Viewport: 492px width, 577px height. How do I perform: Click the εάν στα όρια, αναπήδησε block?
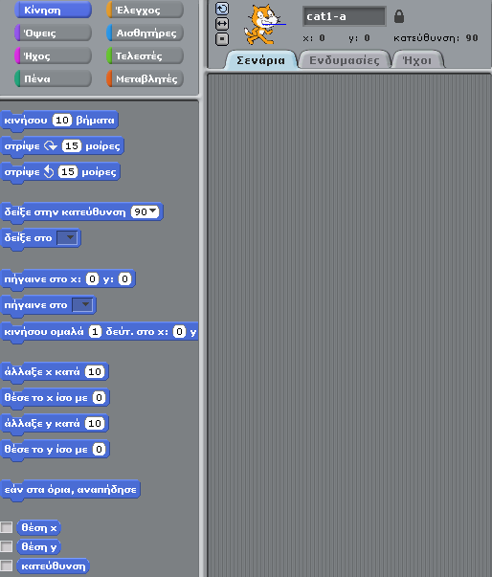(x=71, y=489)
